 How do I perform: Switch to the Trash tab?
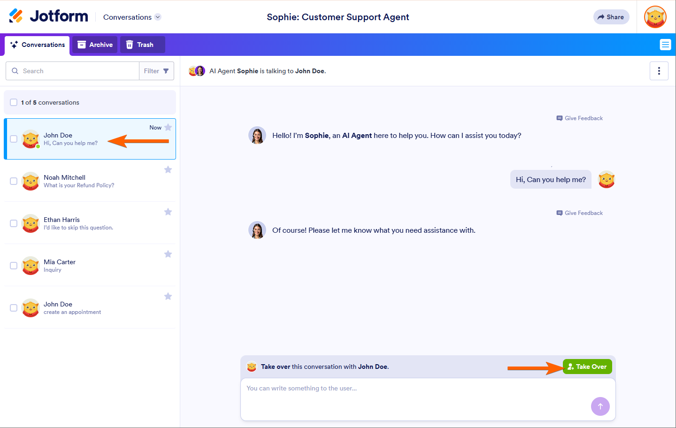(x=140, y=45)
